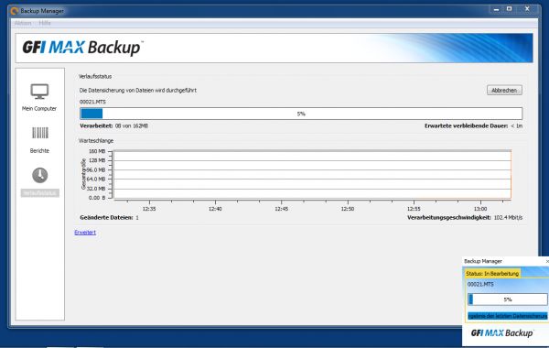Close the small Backup Manager popup
Viewport: 549px width, 348px height.
547,261
